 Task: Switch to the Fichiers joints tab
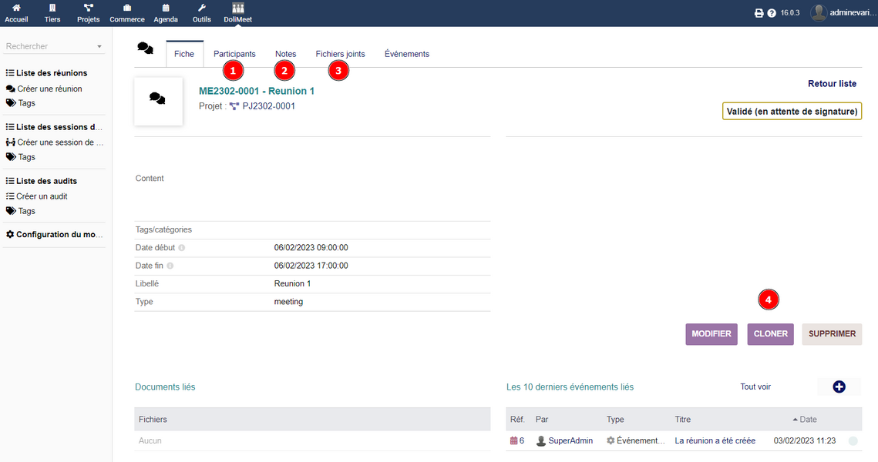[340, 54]
